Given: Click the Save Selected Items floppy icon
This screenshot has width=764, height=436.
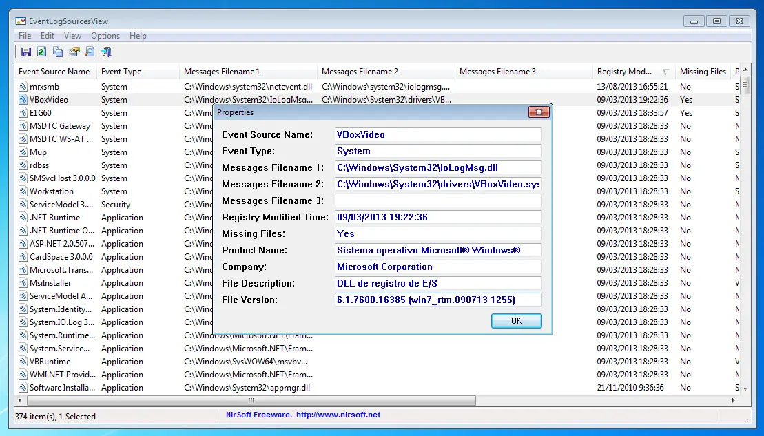Looking at the screenshot, I should click(x=25, y=52).
